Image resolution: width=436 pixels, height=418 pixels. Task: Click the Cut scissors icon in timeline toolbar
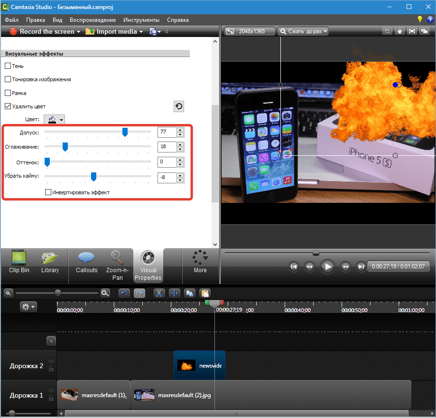[x=159, y=293]
